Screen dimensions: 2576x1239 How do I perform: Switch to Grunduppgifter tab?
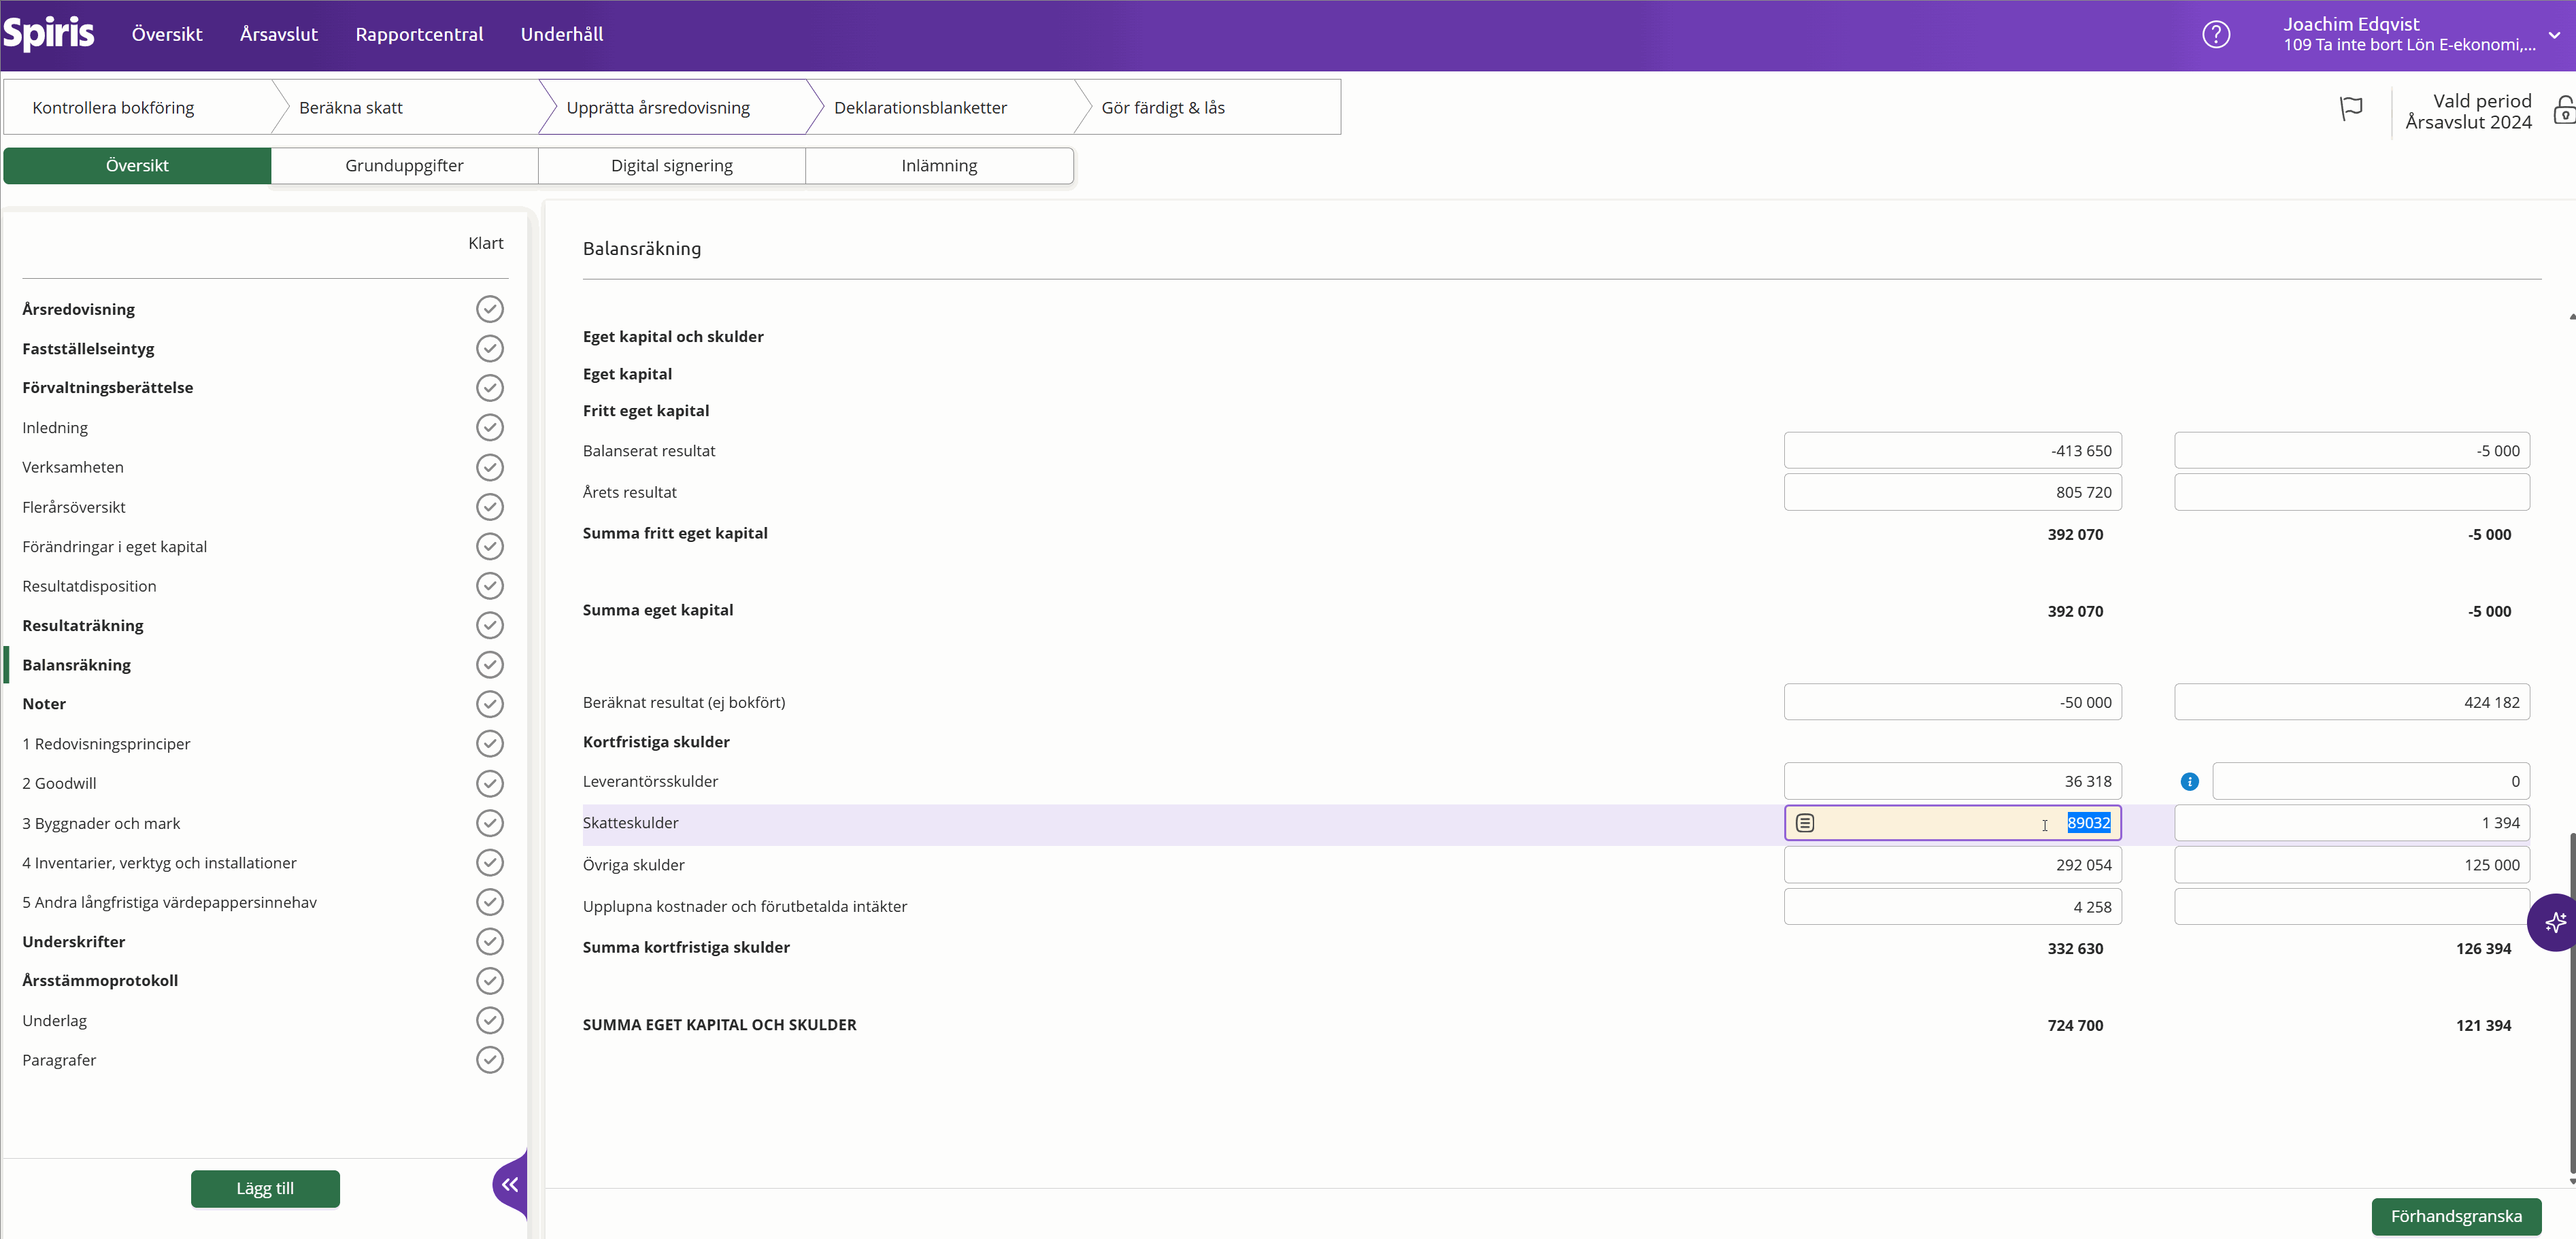click(x=405, y=166)
